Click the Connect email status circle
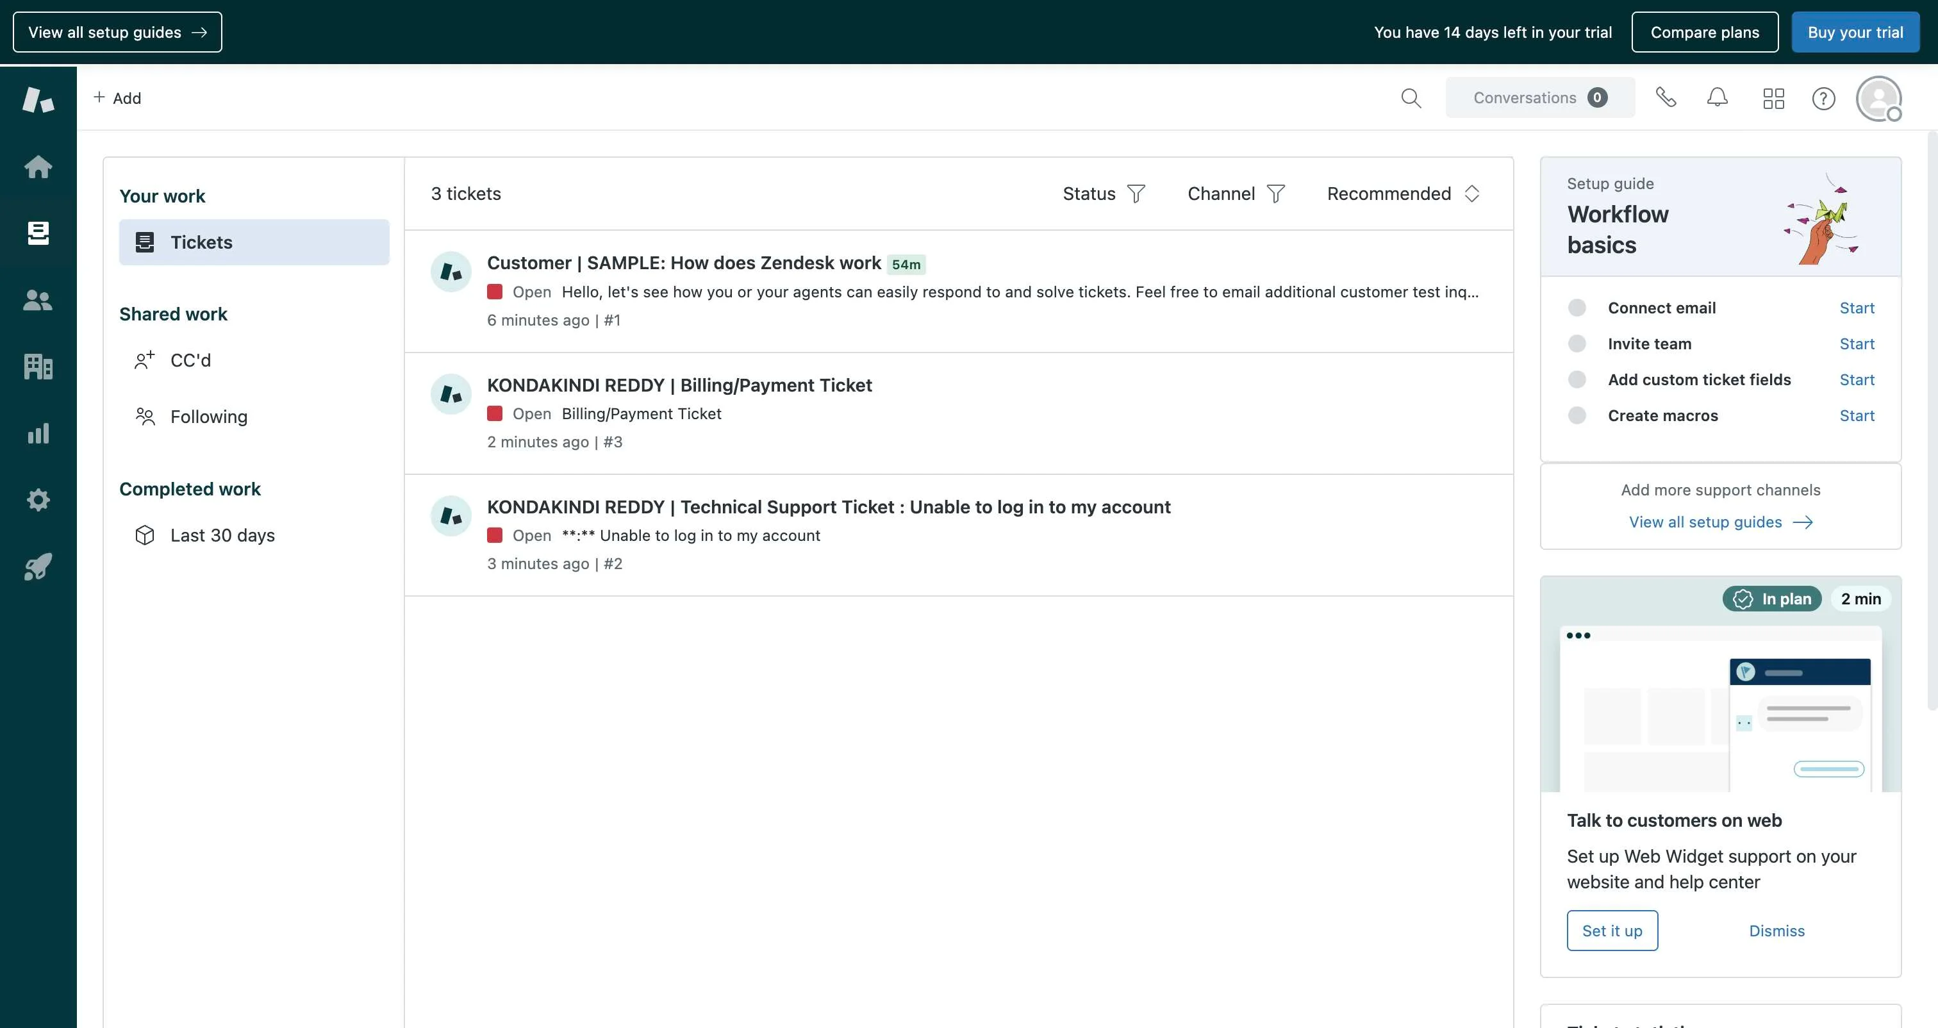 click(1577, 308)
